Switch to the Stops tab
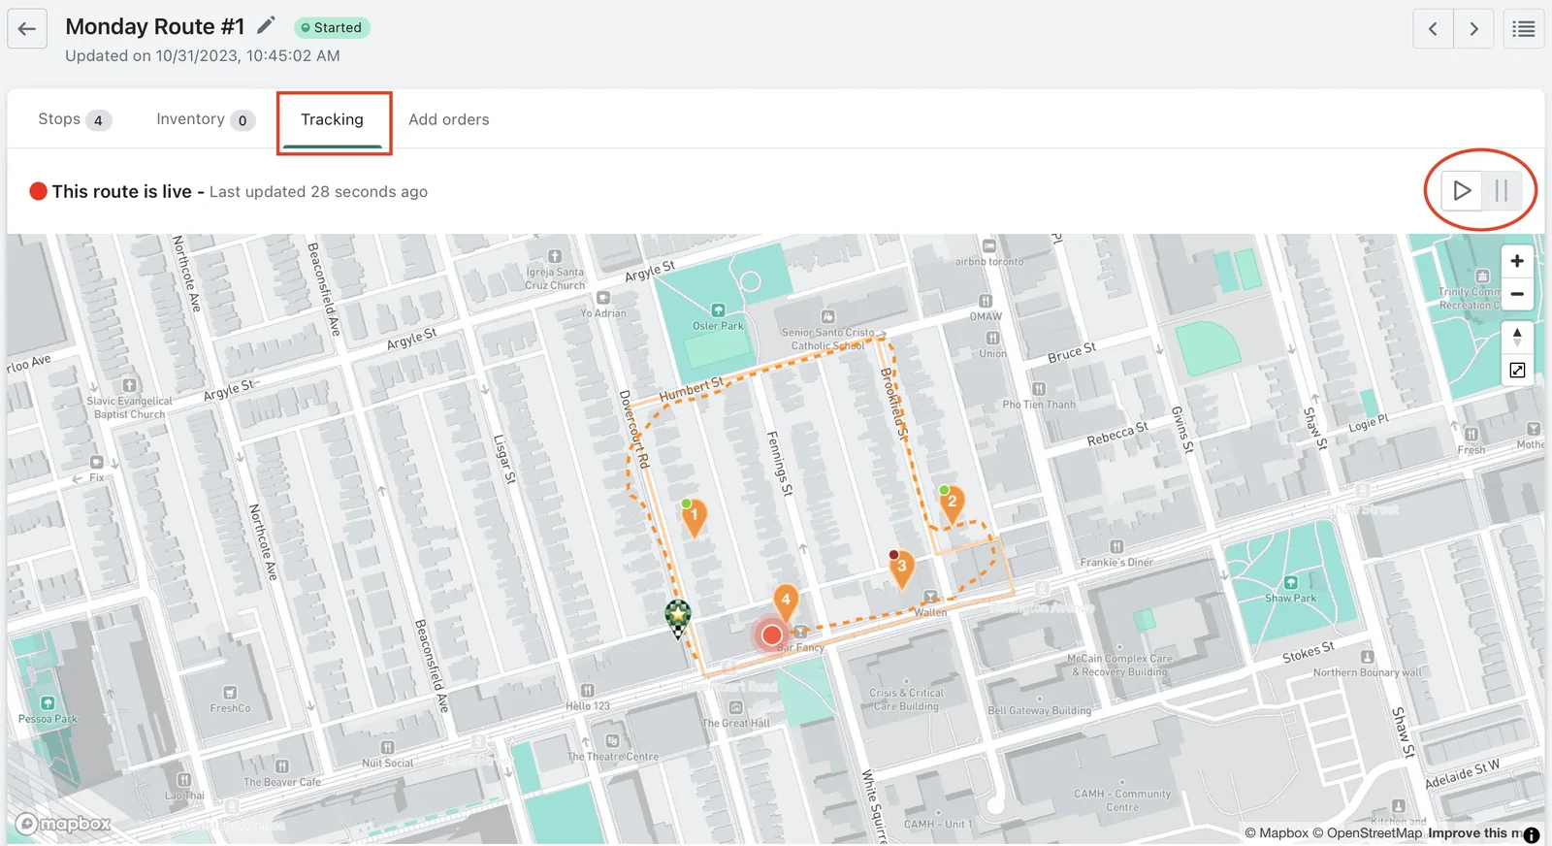1552x846 pixels. pyautogui.click(x=75, y=119)
